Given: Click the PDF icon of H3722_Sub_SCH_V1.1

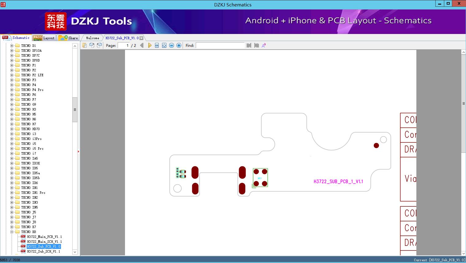Looking at the screenshot, I should [23, 251].
